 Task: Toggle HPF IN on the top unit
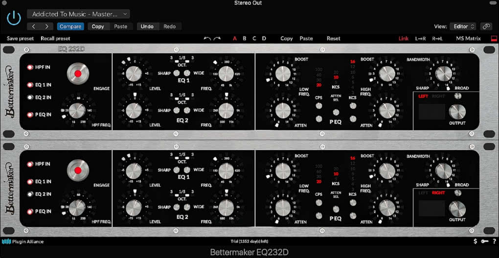click(30, 67)
